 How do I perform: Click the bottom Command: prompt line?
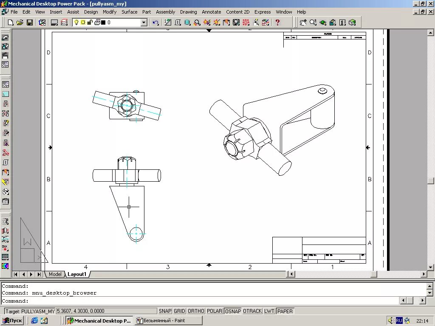click(200, 301)
